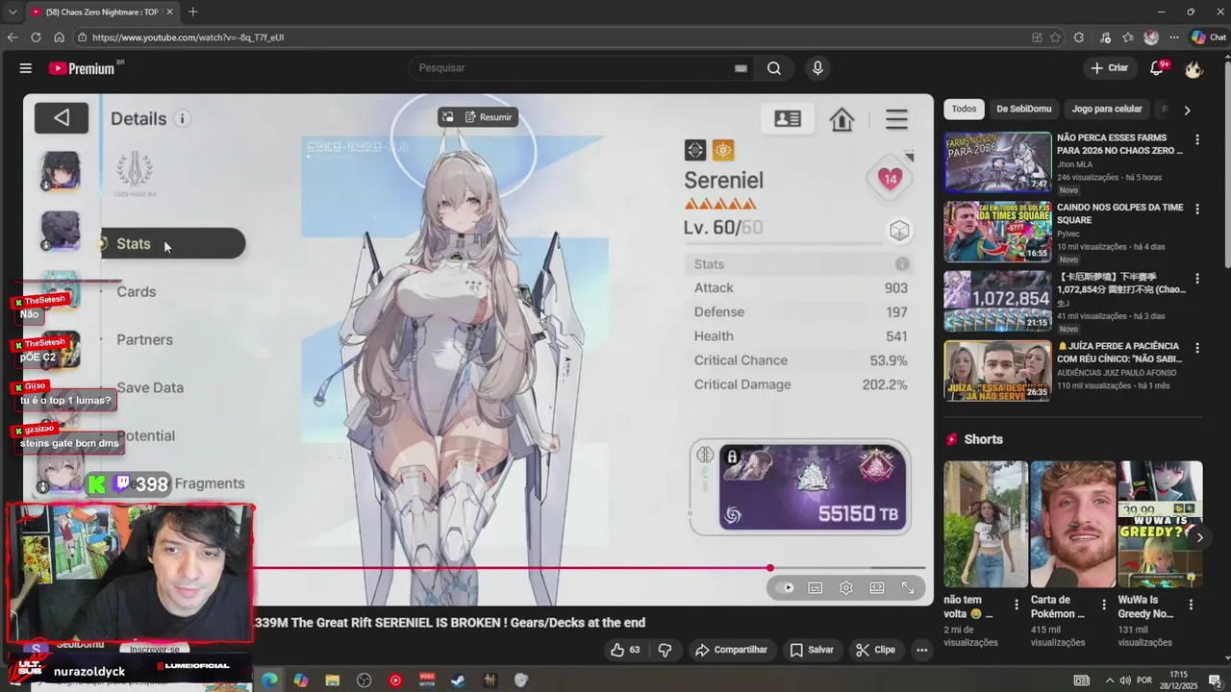Screen dimensions: 1231x692
Task: Go to browser home page
Action: pyautogui.click(x=59, y=37)
